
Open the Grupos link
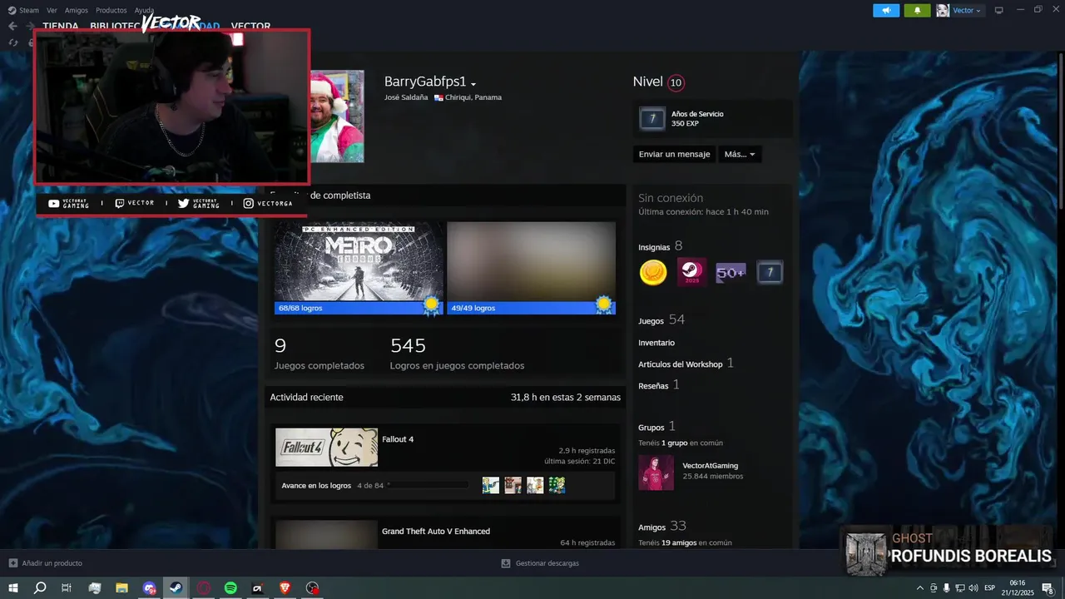657,427
